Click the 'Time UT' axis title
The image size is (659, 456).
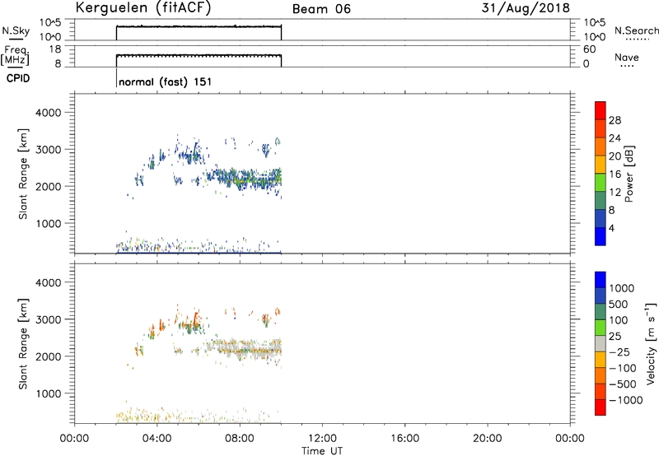pos(322,451)
